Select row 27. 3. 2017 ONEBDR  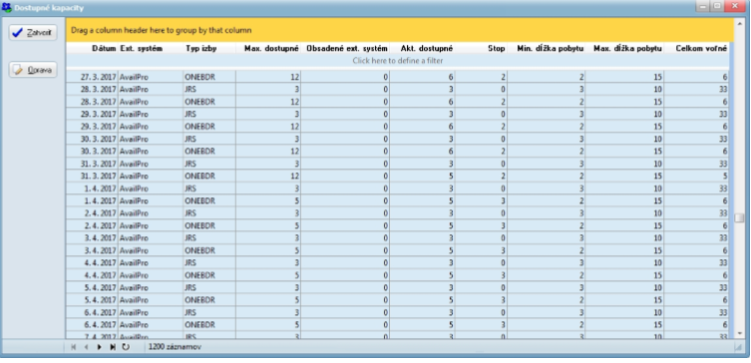(398, 77)
